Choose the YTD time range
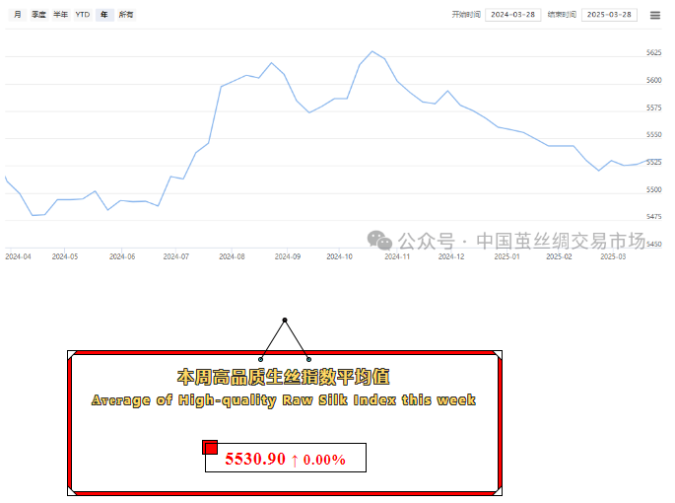675x503 pixels. tap(83, 15)
